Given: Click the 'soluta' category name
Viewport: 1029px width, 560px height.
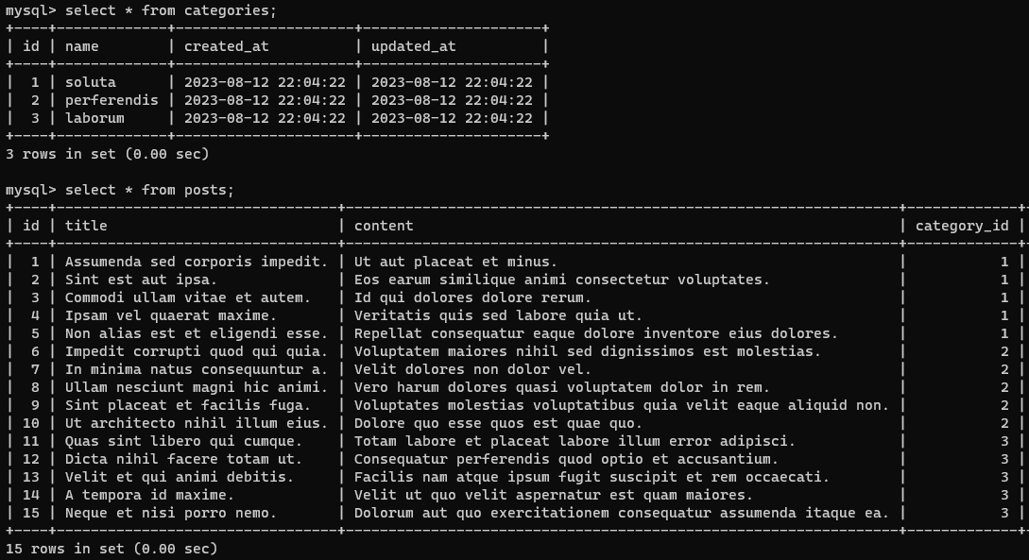Looking at the screenshot, I should click(x=91, y=82).
